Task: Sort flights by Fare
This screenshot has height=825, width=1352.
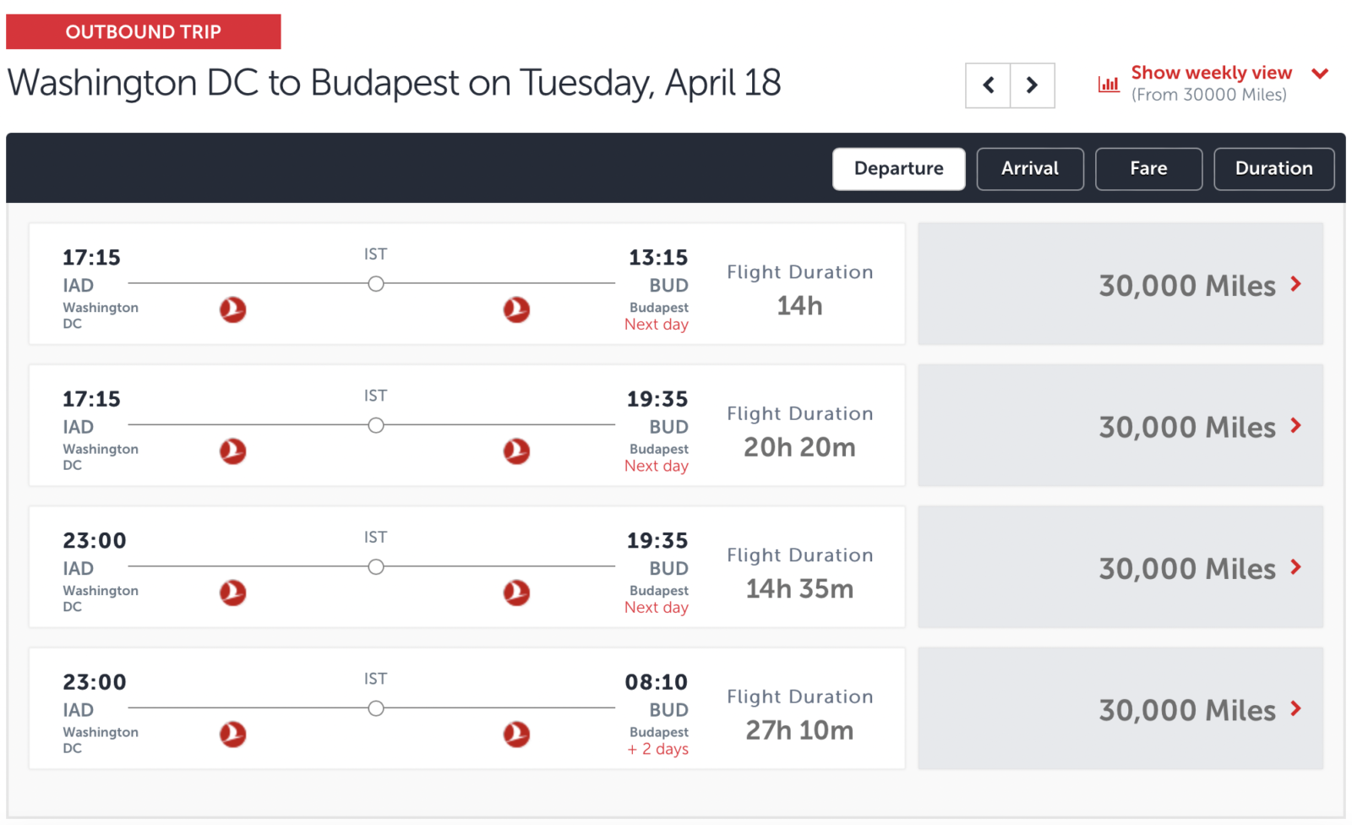Action: 1148,168
